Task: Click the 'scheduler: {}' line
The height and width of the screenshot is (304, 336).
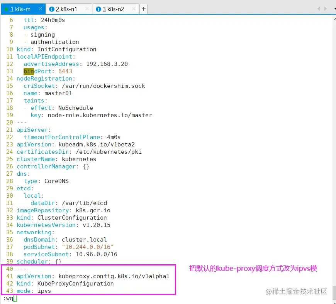Action: click(39, 262)
